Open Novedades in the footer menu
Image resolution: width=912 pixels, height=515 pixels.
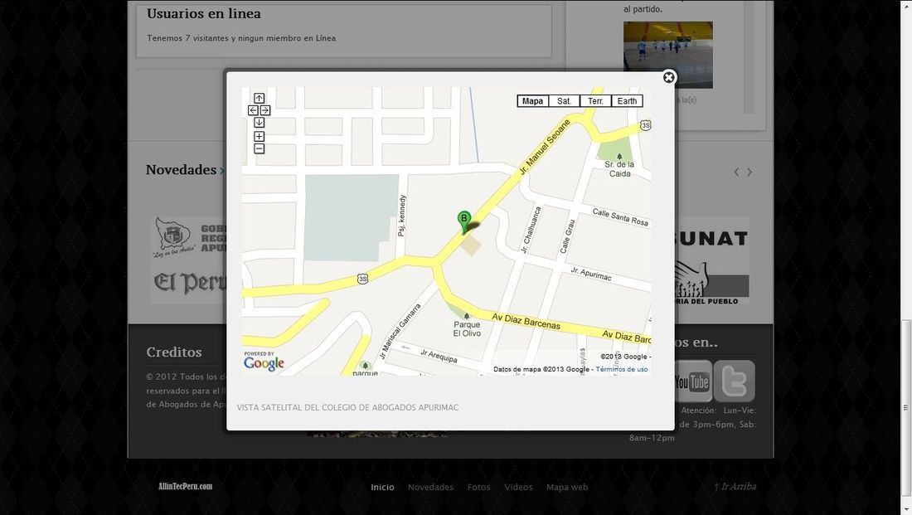pos(430,487)
